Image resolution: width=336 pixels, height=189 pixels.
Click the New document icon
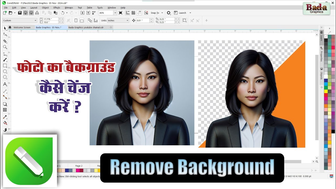tap(5, 13)
